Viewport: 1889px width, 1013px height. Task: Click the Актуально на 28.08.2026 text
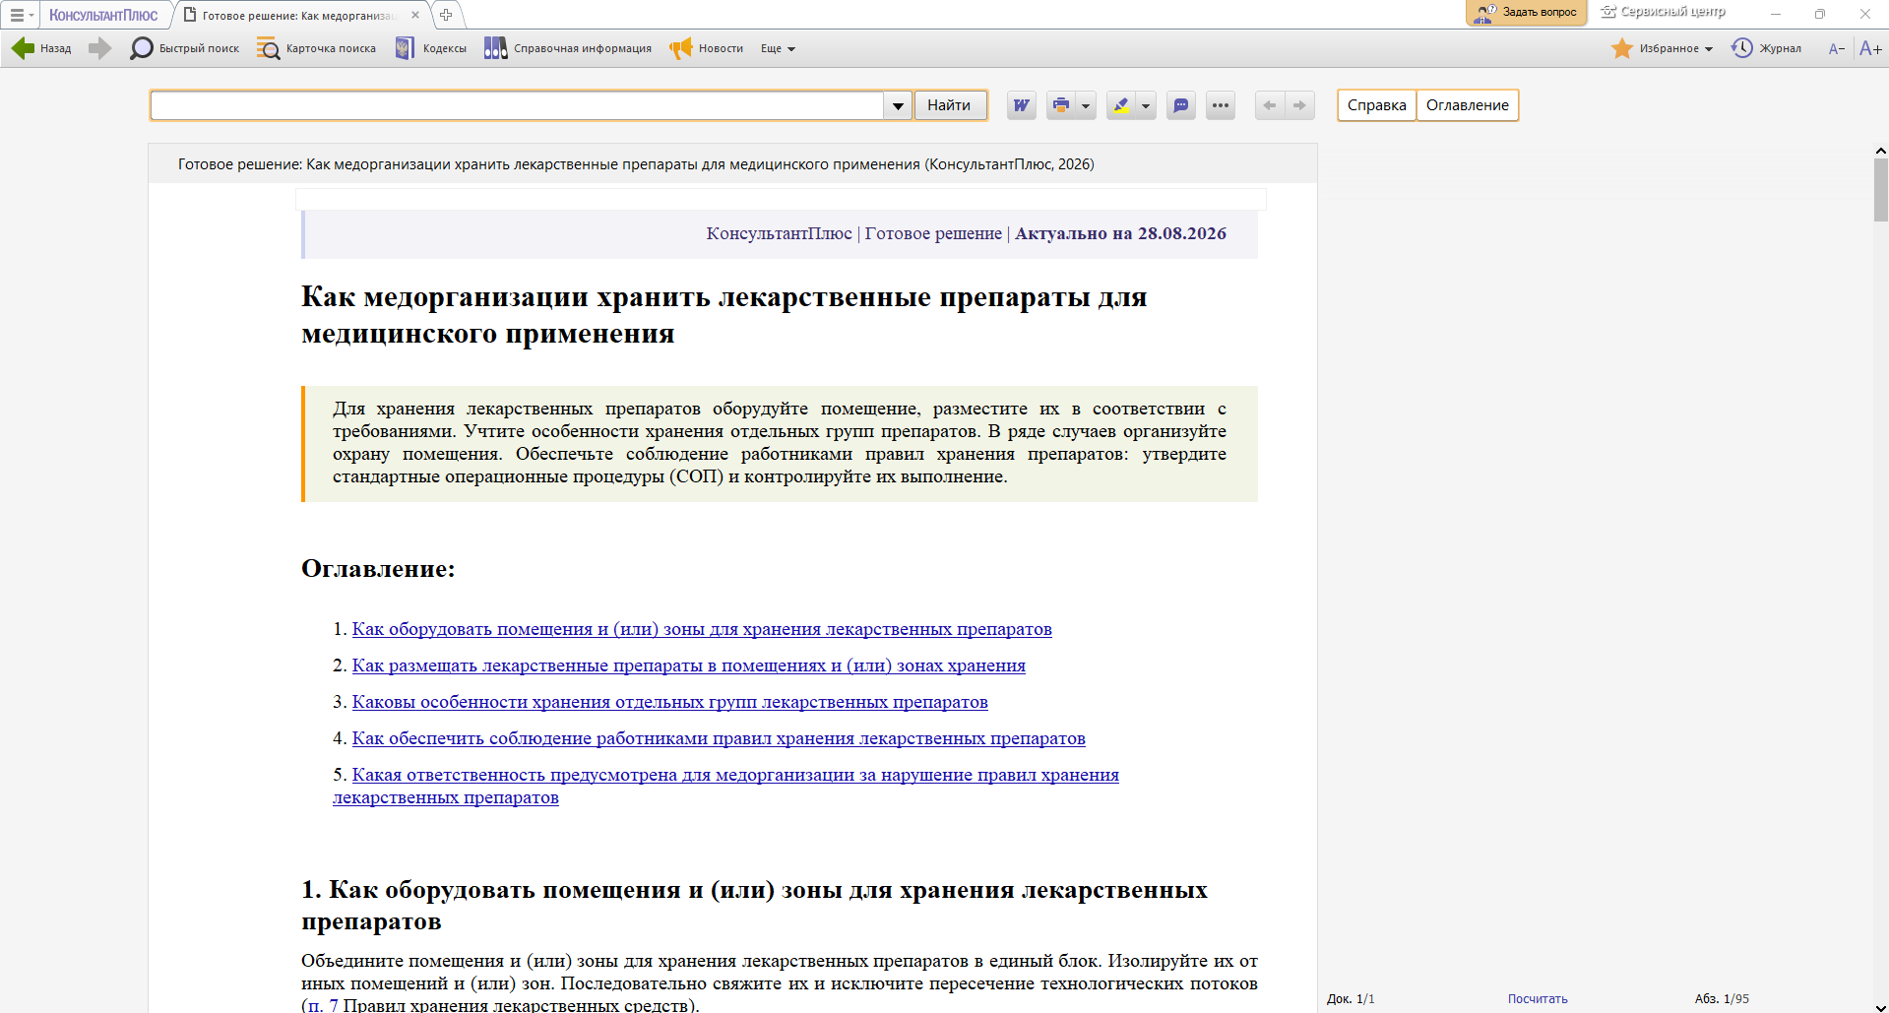(1120, 233)
